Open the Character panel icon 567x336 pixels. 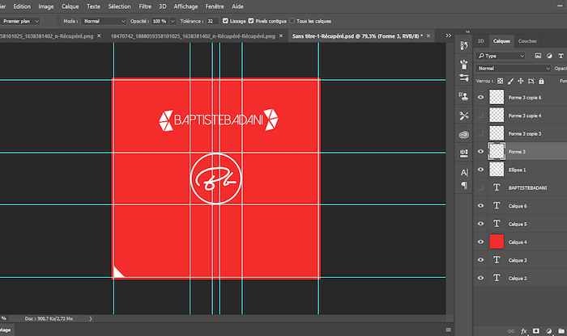point(464,172)
